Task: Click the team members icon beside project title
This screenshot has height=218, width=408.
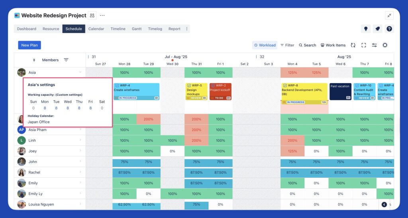Action: [x=92, y=16]
